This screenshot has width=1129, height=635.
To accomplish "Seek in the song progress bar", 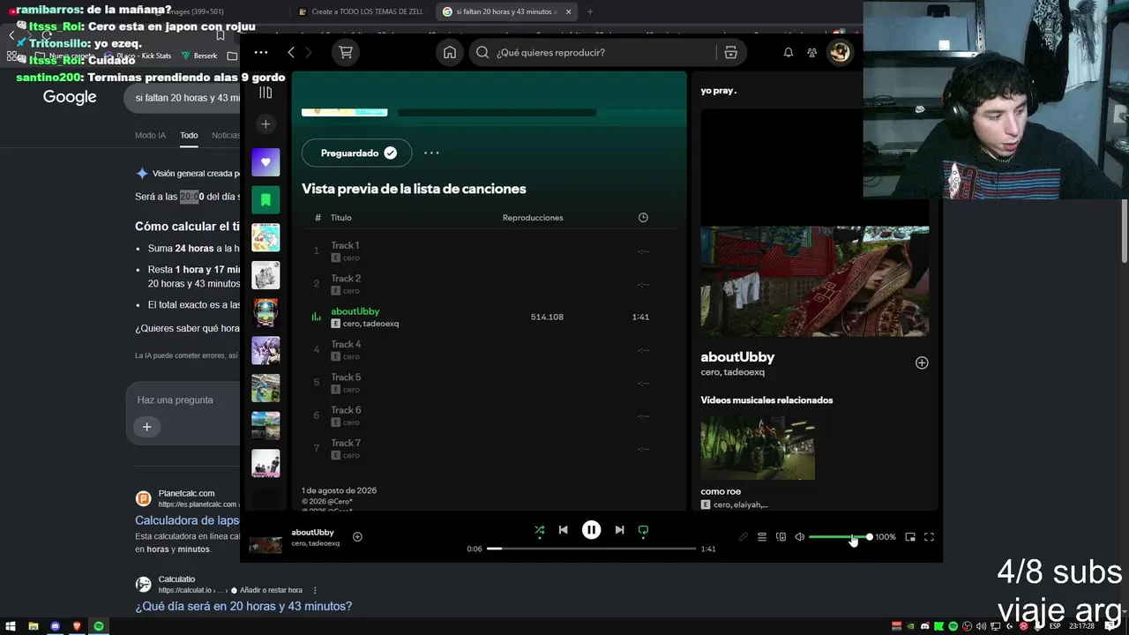I will (592, 549).
